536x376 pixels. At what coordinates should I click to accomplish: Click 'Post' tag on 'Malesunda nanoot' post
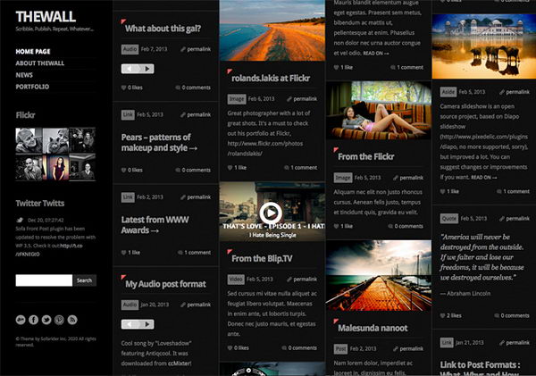tap(341, 348)
